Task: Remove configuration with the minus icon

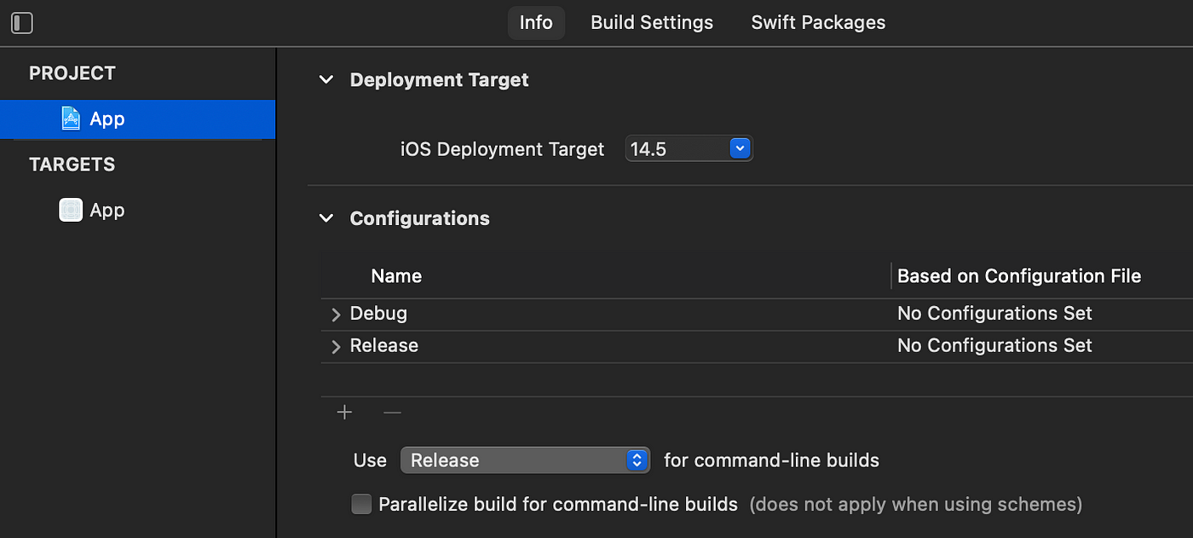Action: 392,413
